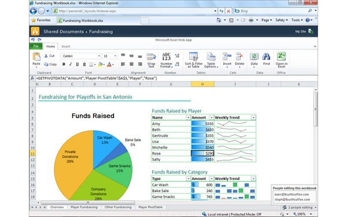The height and width of the screenshot is (217, 347).
Task: Open the Other Fundraising sheet tab
Action: pyautogui.click(x=118, y=207)
